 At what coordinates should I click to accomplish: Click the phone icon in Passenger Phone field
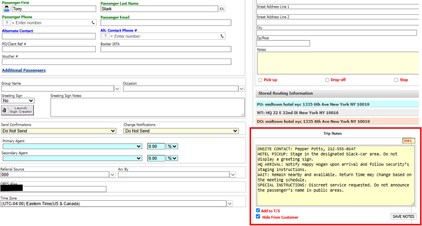click(x=93, y=23)
